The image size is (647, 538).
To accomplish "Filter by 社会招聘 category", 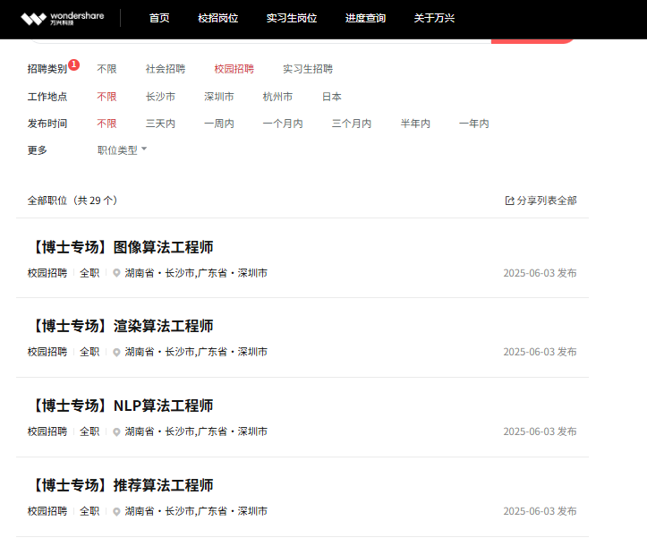I will pyautogui.click(x=166, y=69).
